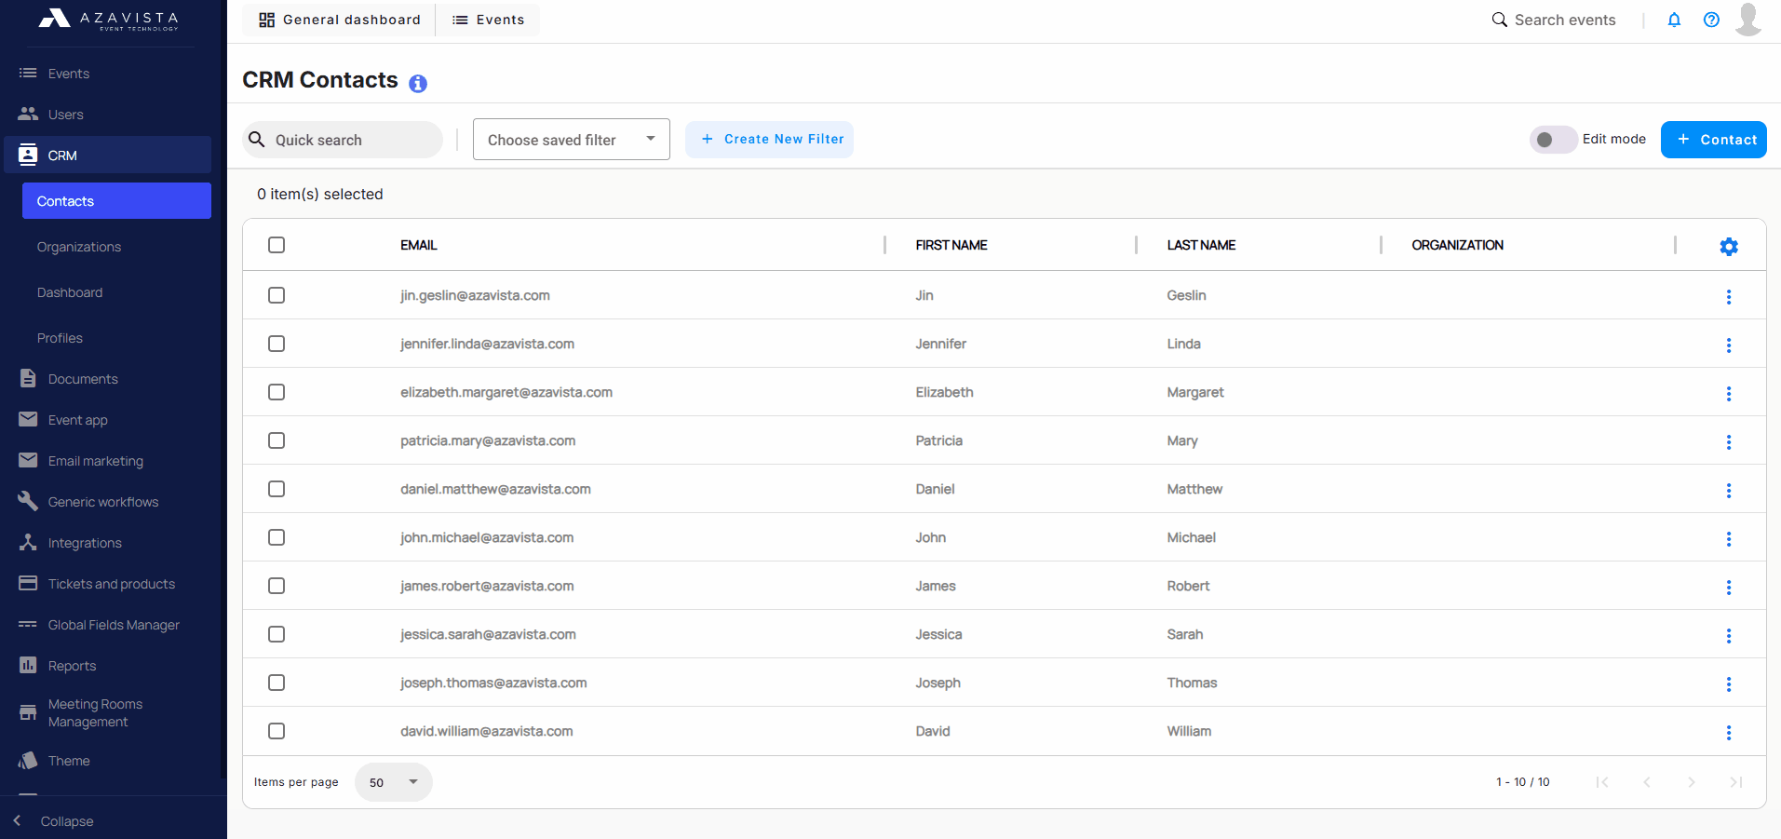Open Email marketing in the sidebar
The image size is (1781, 839).
tap(107, 461)
